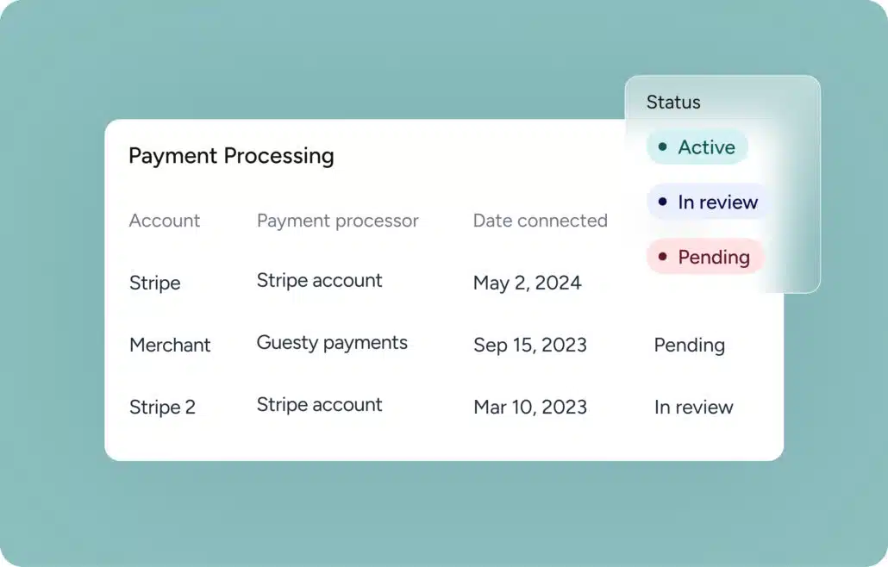Click the Mar 10, 2023 date

(529, 407)
